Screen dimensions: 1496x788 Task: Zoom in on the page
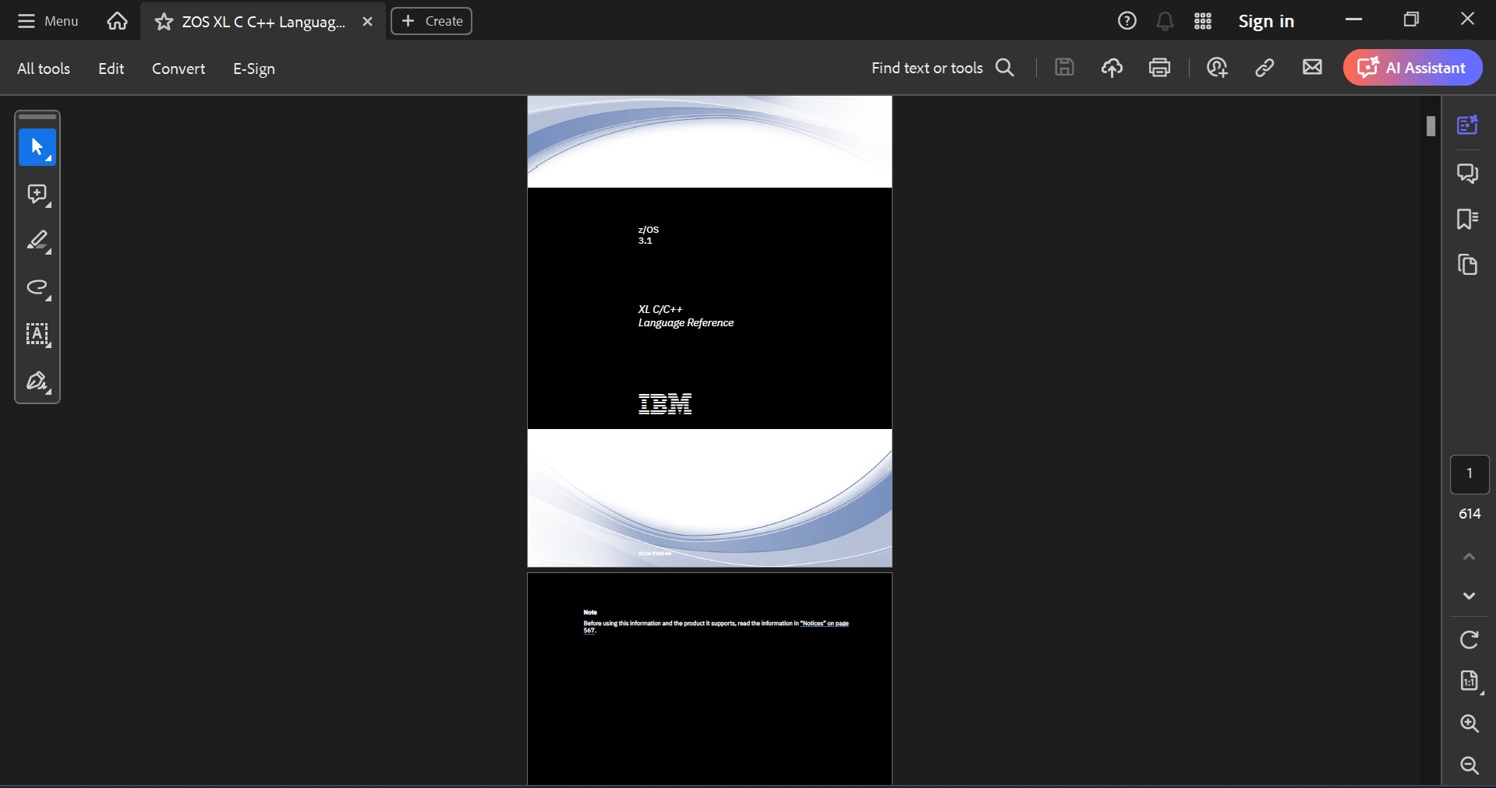[1469, 725]
